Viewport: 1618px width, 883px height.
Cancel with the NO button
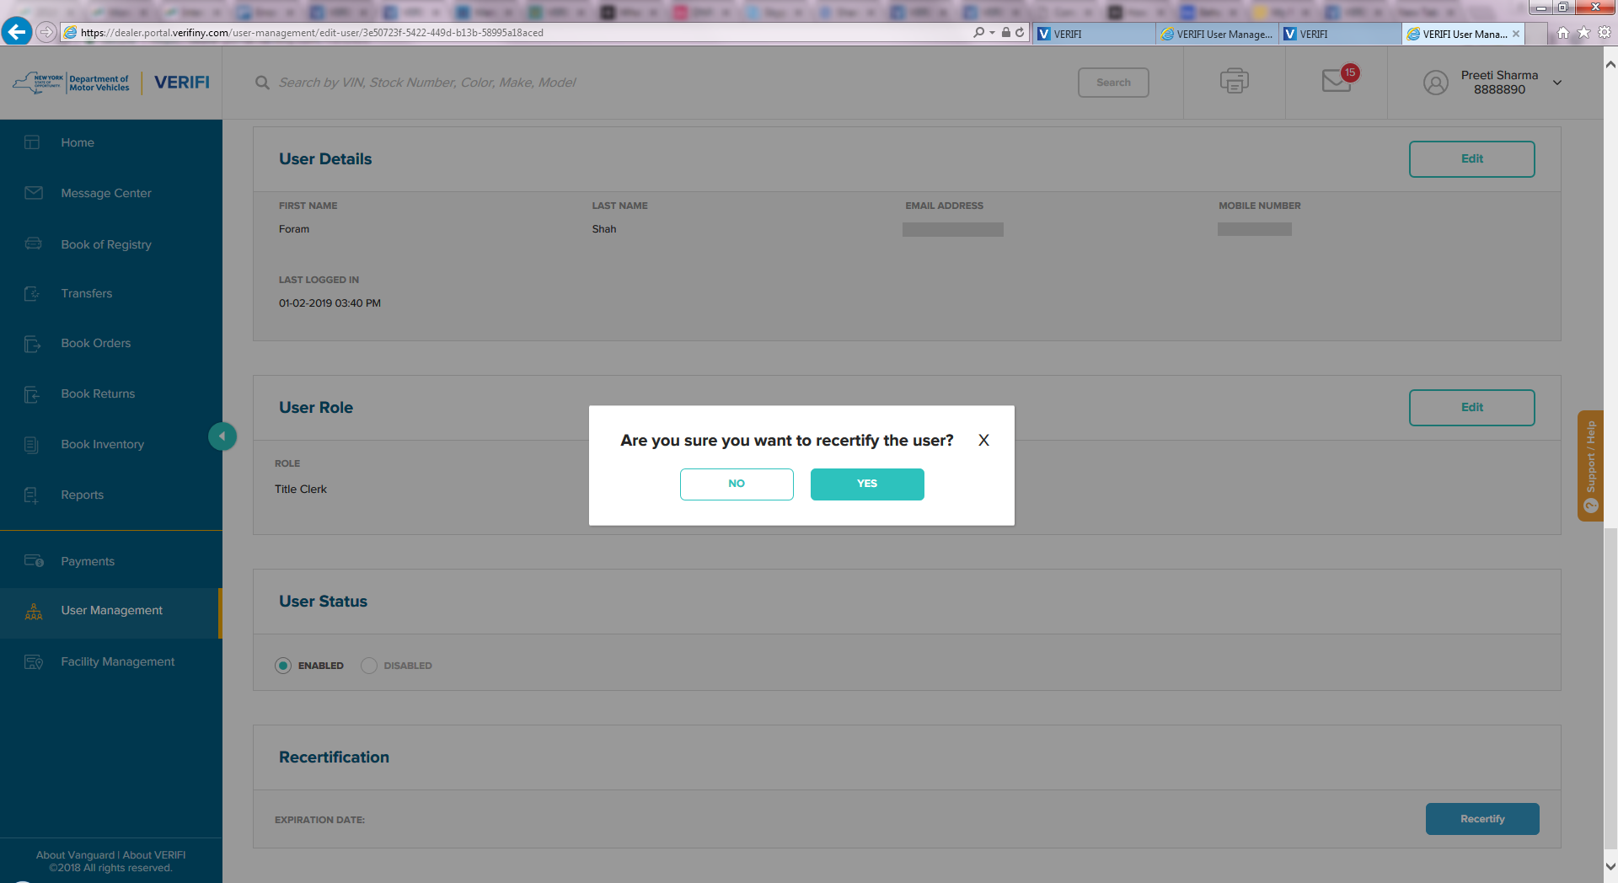click(737, 484)
